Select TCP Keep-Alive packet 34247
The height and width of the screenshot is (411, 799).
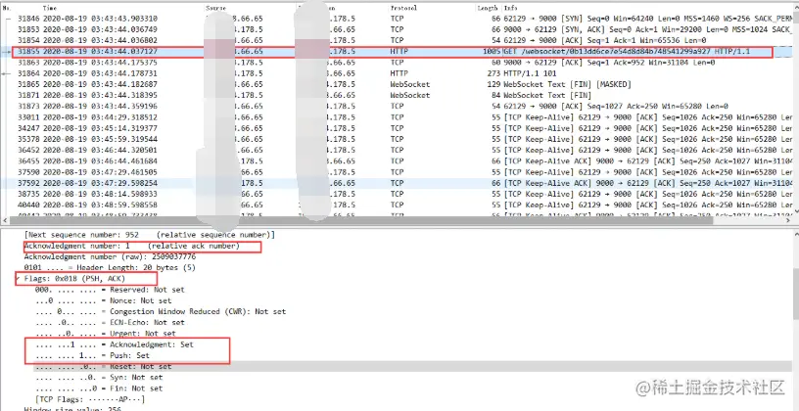click(x=398, y=128)
